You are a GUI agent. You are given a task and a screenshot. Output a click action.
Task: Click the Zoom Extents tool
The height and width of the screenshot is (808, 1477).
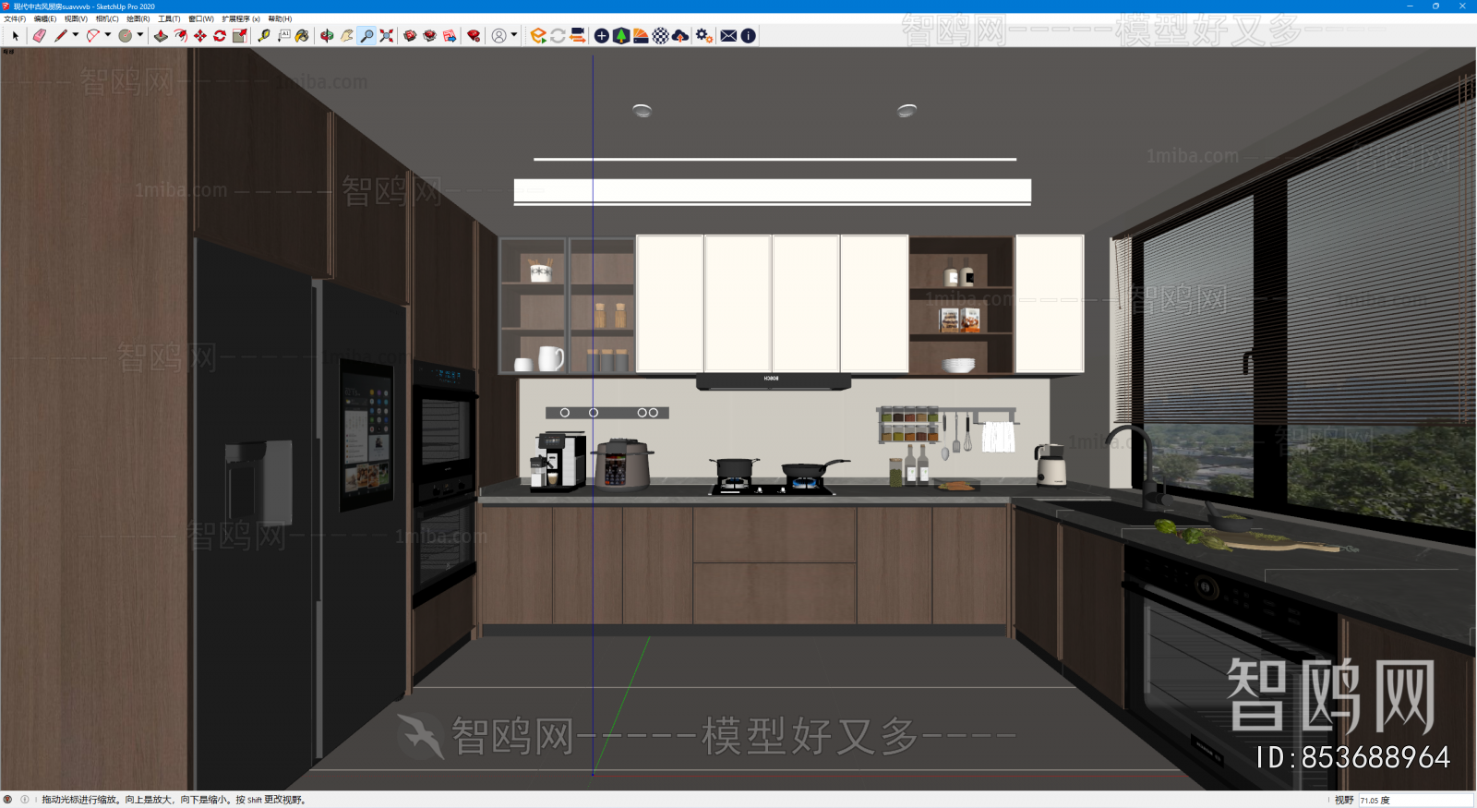[387, 36]
